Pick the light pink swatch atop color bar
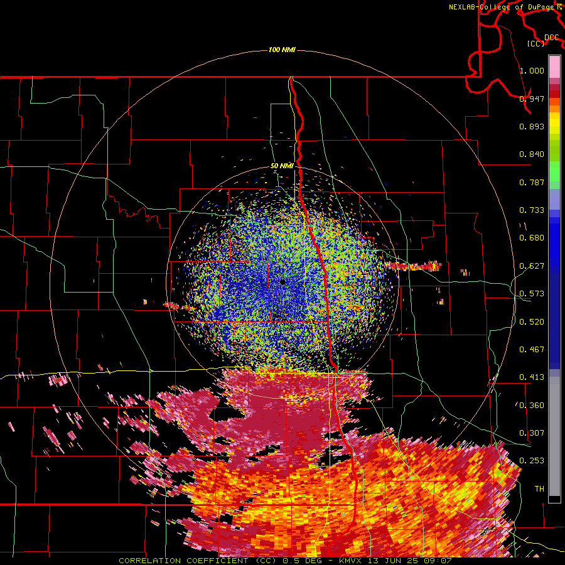Screen dimensions: 565x565 point(554,67)
